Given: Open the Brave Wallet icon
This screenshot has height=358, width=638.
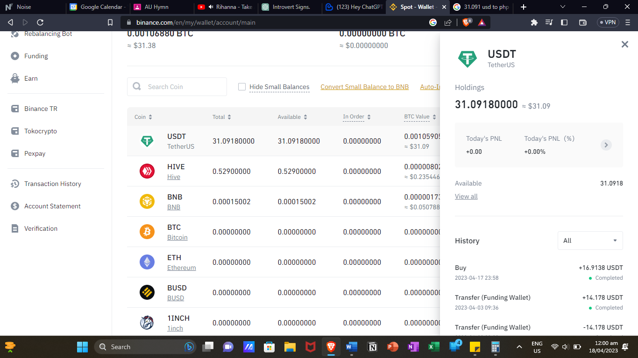Looking at the screenshot, I should 583,22.
